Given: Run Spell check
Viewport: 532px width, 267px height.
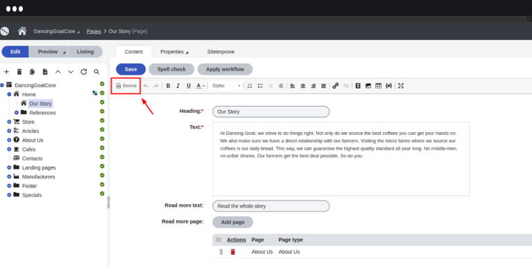Looking at the screenshot, I should (171, 69).
